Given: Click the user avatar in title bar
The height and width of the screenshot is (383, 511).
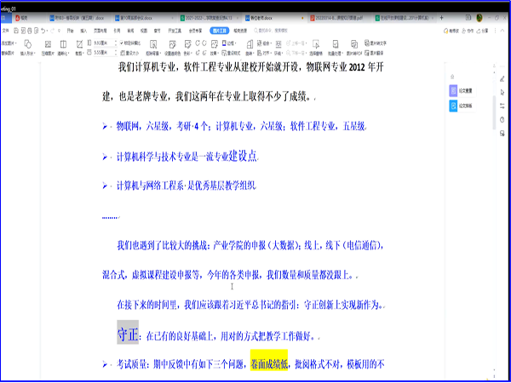Looking at the screenshot, I should [479, 18].
